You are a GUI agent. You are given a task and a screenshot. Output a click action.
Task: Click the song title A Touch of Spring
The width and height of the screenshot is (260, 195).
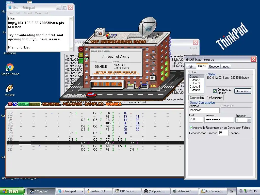(x=116, y=56)
